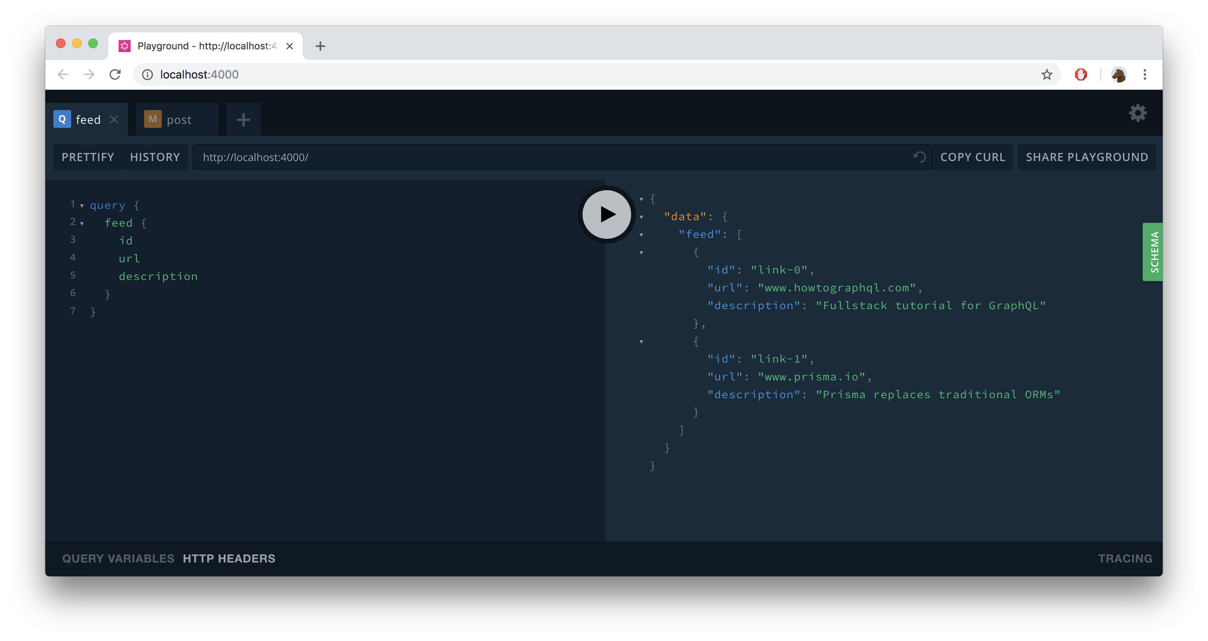Collapse the feed field on line 2

tap(82, 223)
